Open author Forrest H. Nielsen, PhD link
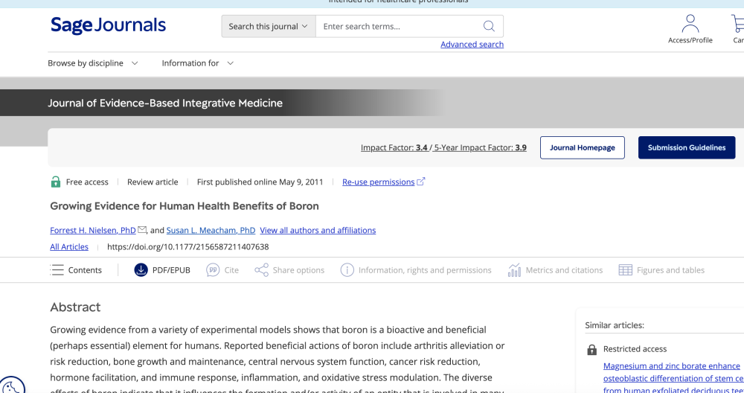 click(x=93, y=230)
